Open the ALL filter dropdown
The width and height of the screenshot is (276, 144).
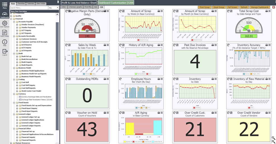click(53, 8)
